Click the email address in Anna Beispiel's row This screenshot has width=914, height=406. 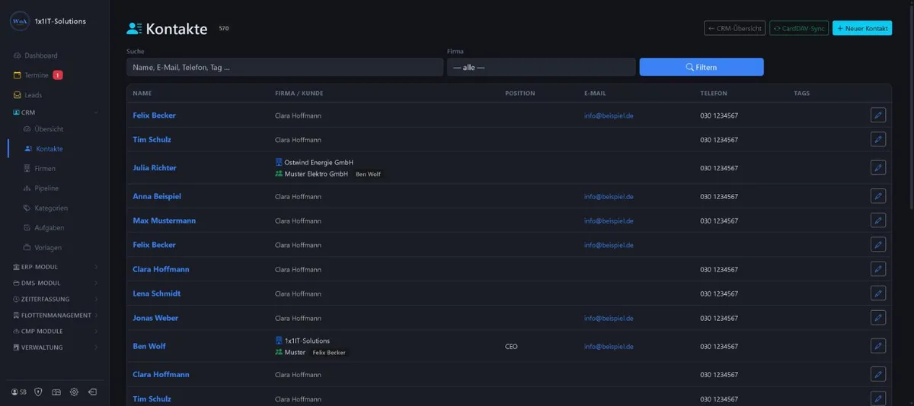[x=609, y=196]
